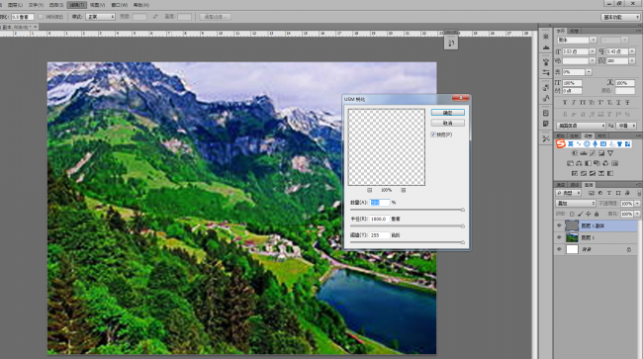Open the layer Opacity dropdown arrow
Image resolution: width=643 pixels, height=359 pixels.
click(637, 204)
